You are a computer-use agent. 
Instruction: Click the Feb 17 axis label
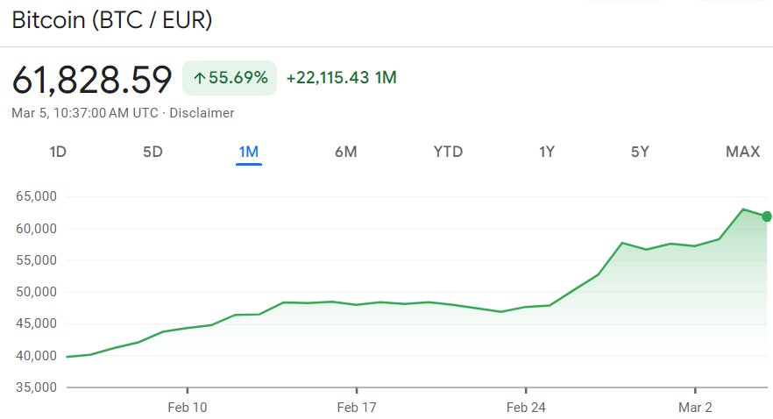357,408
